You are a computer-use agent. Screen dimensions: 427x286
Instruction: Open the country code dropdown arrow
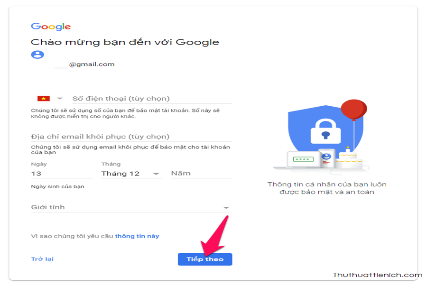tap(60, 99)
